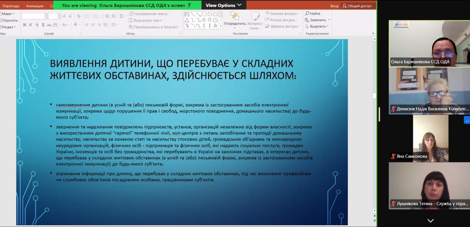Viewport: 470px width, 227px height.
Task: Click the center text alignment icon
Action: (93, 25)
